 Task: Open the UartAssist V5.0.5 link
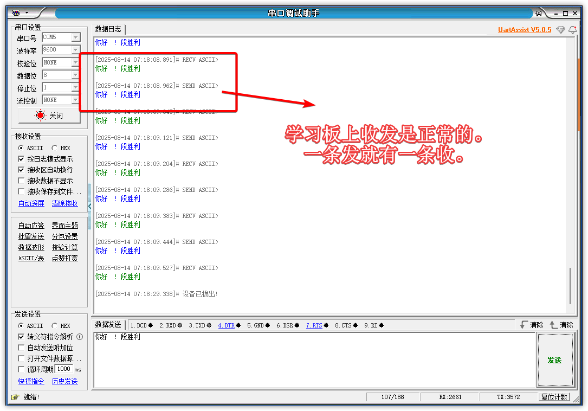(x=525, y=30)
